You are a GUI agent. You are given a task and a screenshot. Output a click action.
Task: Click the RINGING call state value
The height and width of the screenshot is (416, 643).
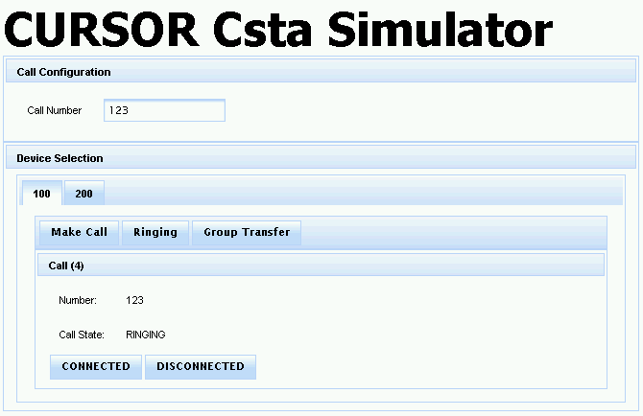[146, 335]
